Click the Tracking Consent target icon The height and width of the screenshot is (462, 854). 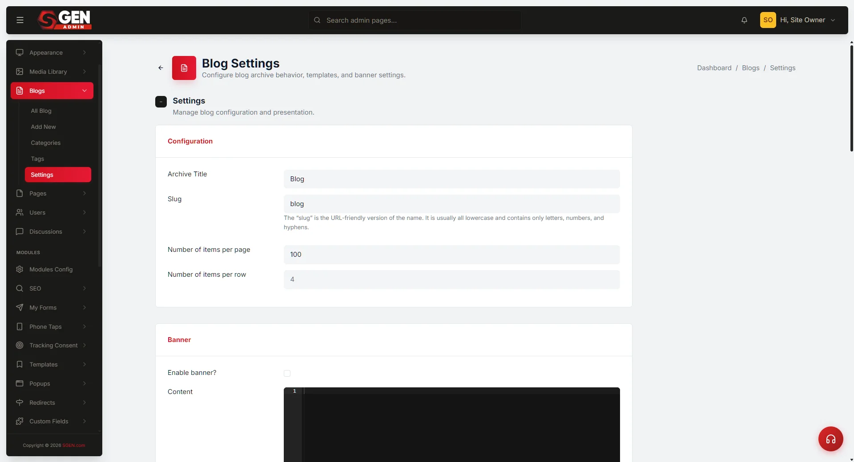click(20, 345)
